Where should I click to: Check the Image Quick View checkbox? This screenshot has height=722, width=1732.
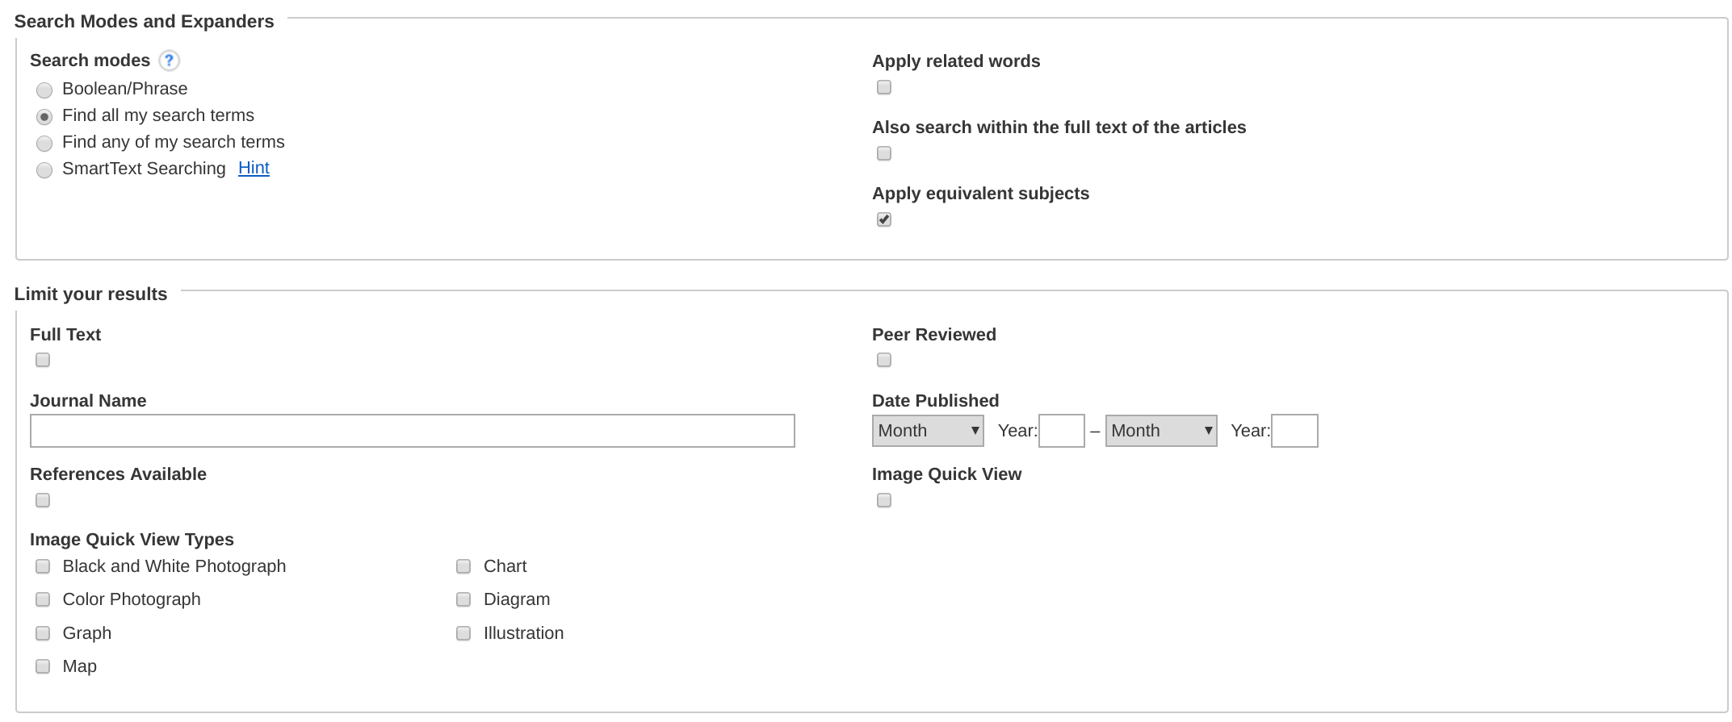coord(884,500)
